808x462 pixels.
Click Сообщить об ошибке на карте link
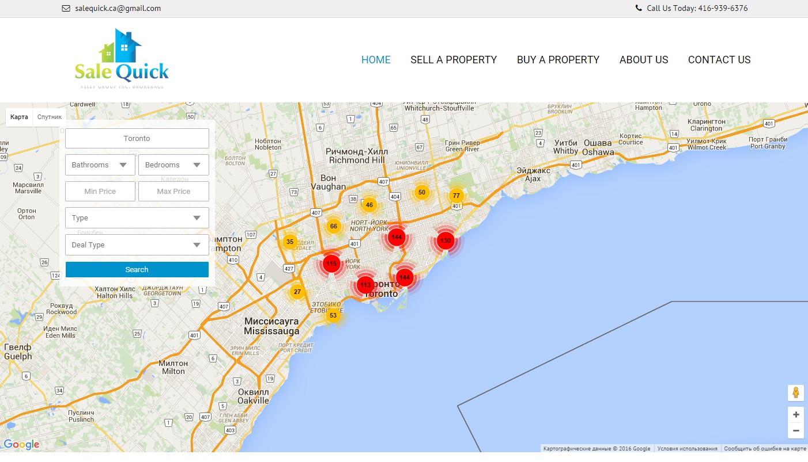point(765,449)
